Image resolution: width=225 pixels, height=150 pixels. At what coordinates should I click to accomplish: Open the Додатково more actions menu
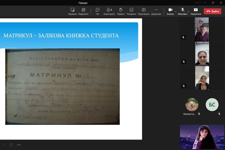pos(156,11)
